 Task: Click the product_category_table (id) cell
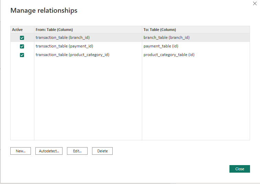[169, 55]
